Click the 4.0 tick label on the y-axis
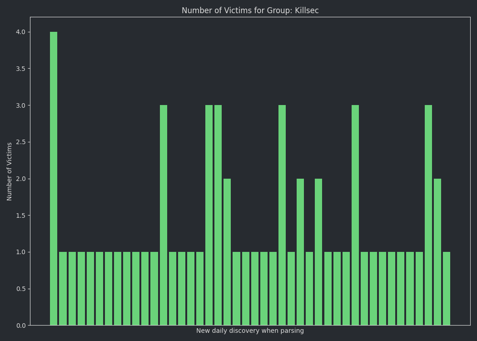The height and width of the screenshot is (341, 477). [21, 32]
